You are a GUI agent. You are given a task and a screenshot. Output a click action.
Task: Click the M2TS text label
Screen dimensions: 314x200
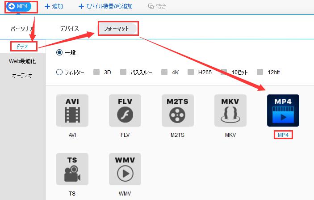(x=177, y=135)
